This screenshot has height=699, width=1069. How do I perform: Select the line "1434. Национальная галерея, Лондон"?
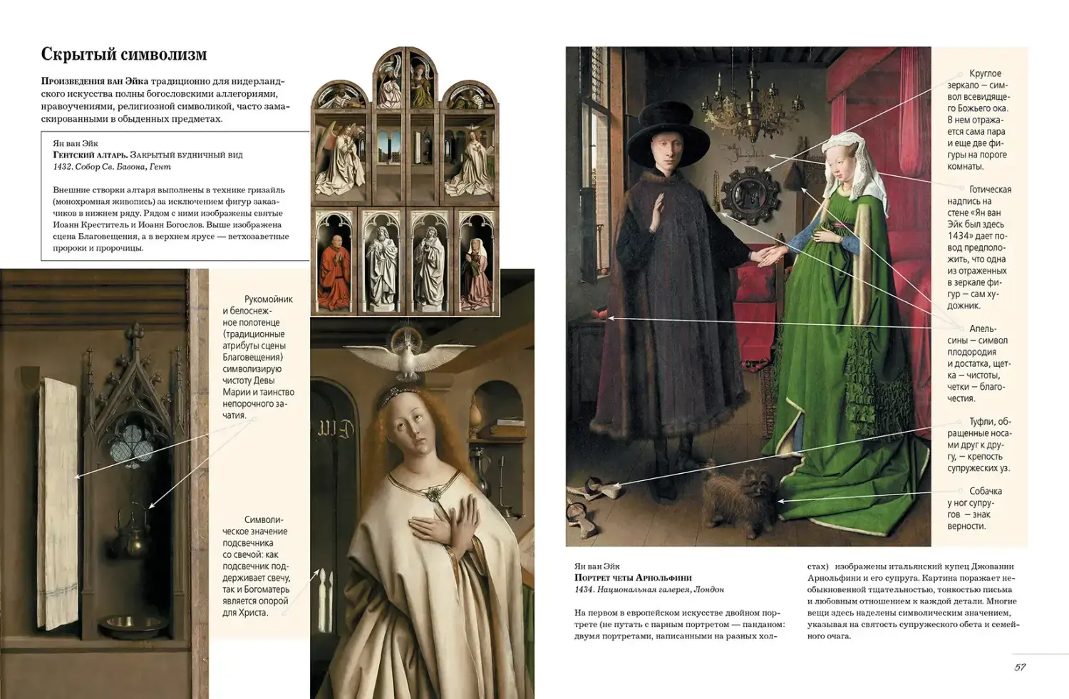point(649,590)
